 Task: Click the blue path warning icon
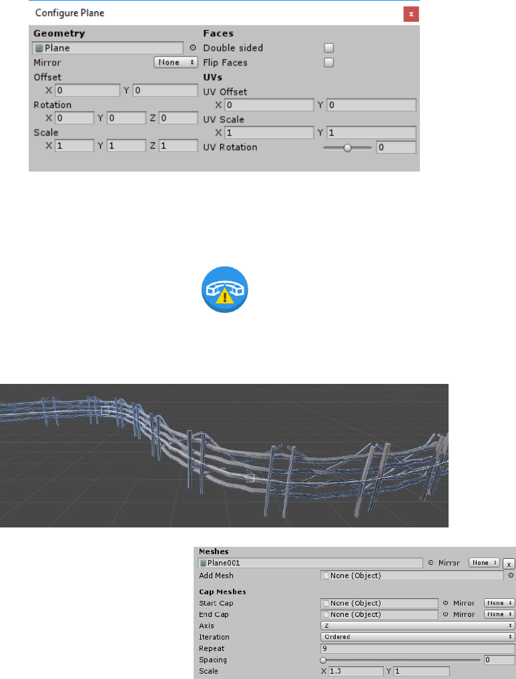point(225,289)
